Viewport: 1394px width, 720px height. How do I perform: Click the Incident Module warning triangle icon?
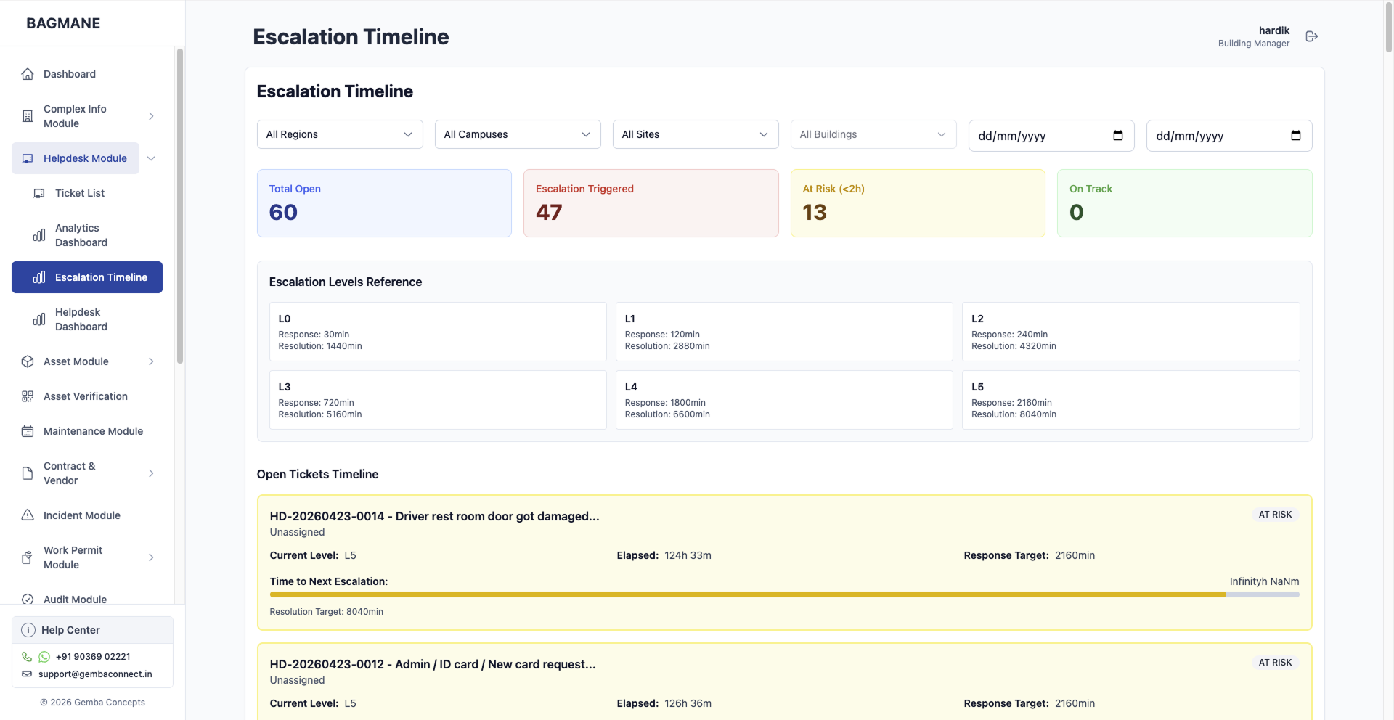click(28, 515)
